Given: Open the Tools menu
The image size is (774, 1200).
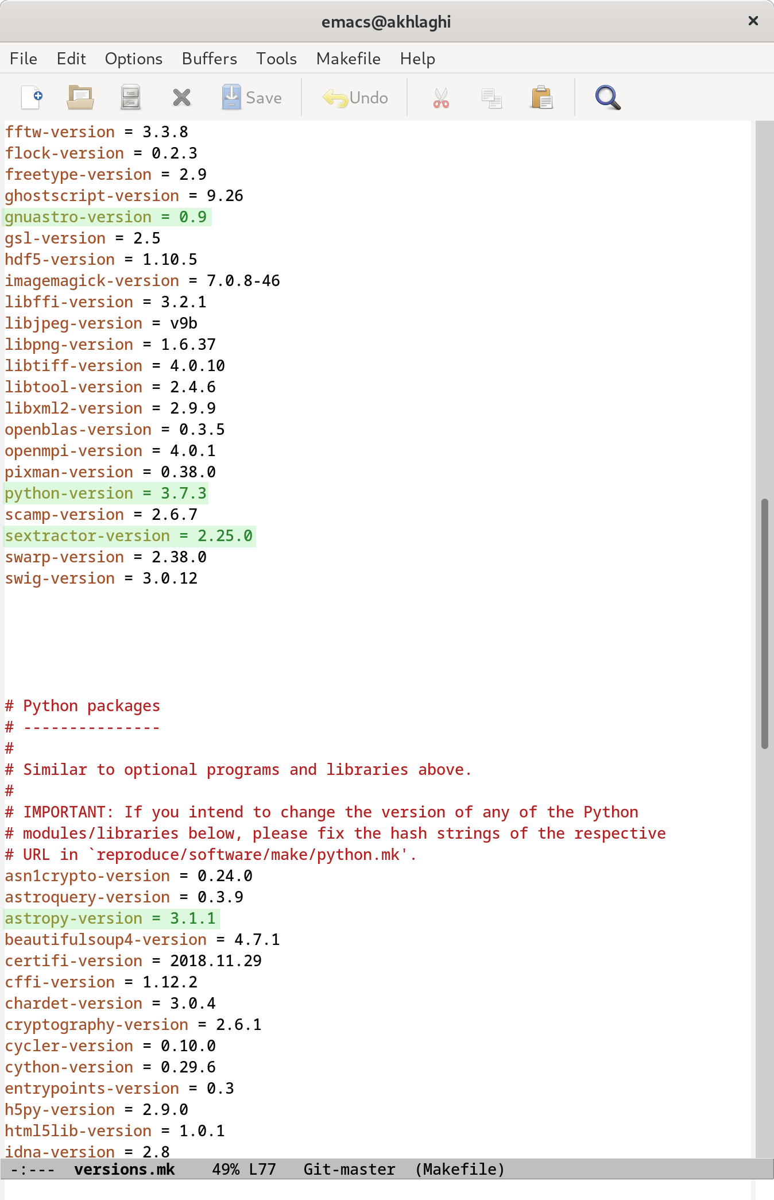Looking at the screenshot, I should point(276,59).
